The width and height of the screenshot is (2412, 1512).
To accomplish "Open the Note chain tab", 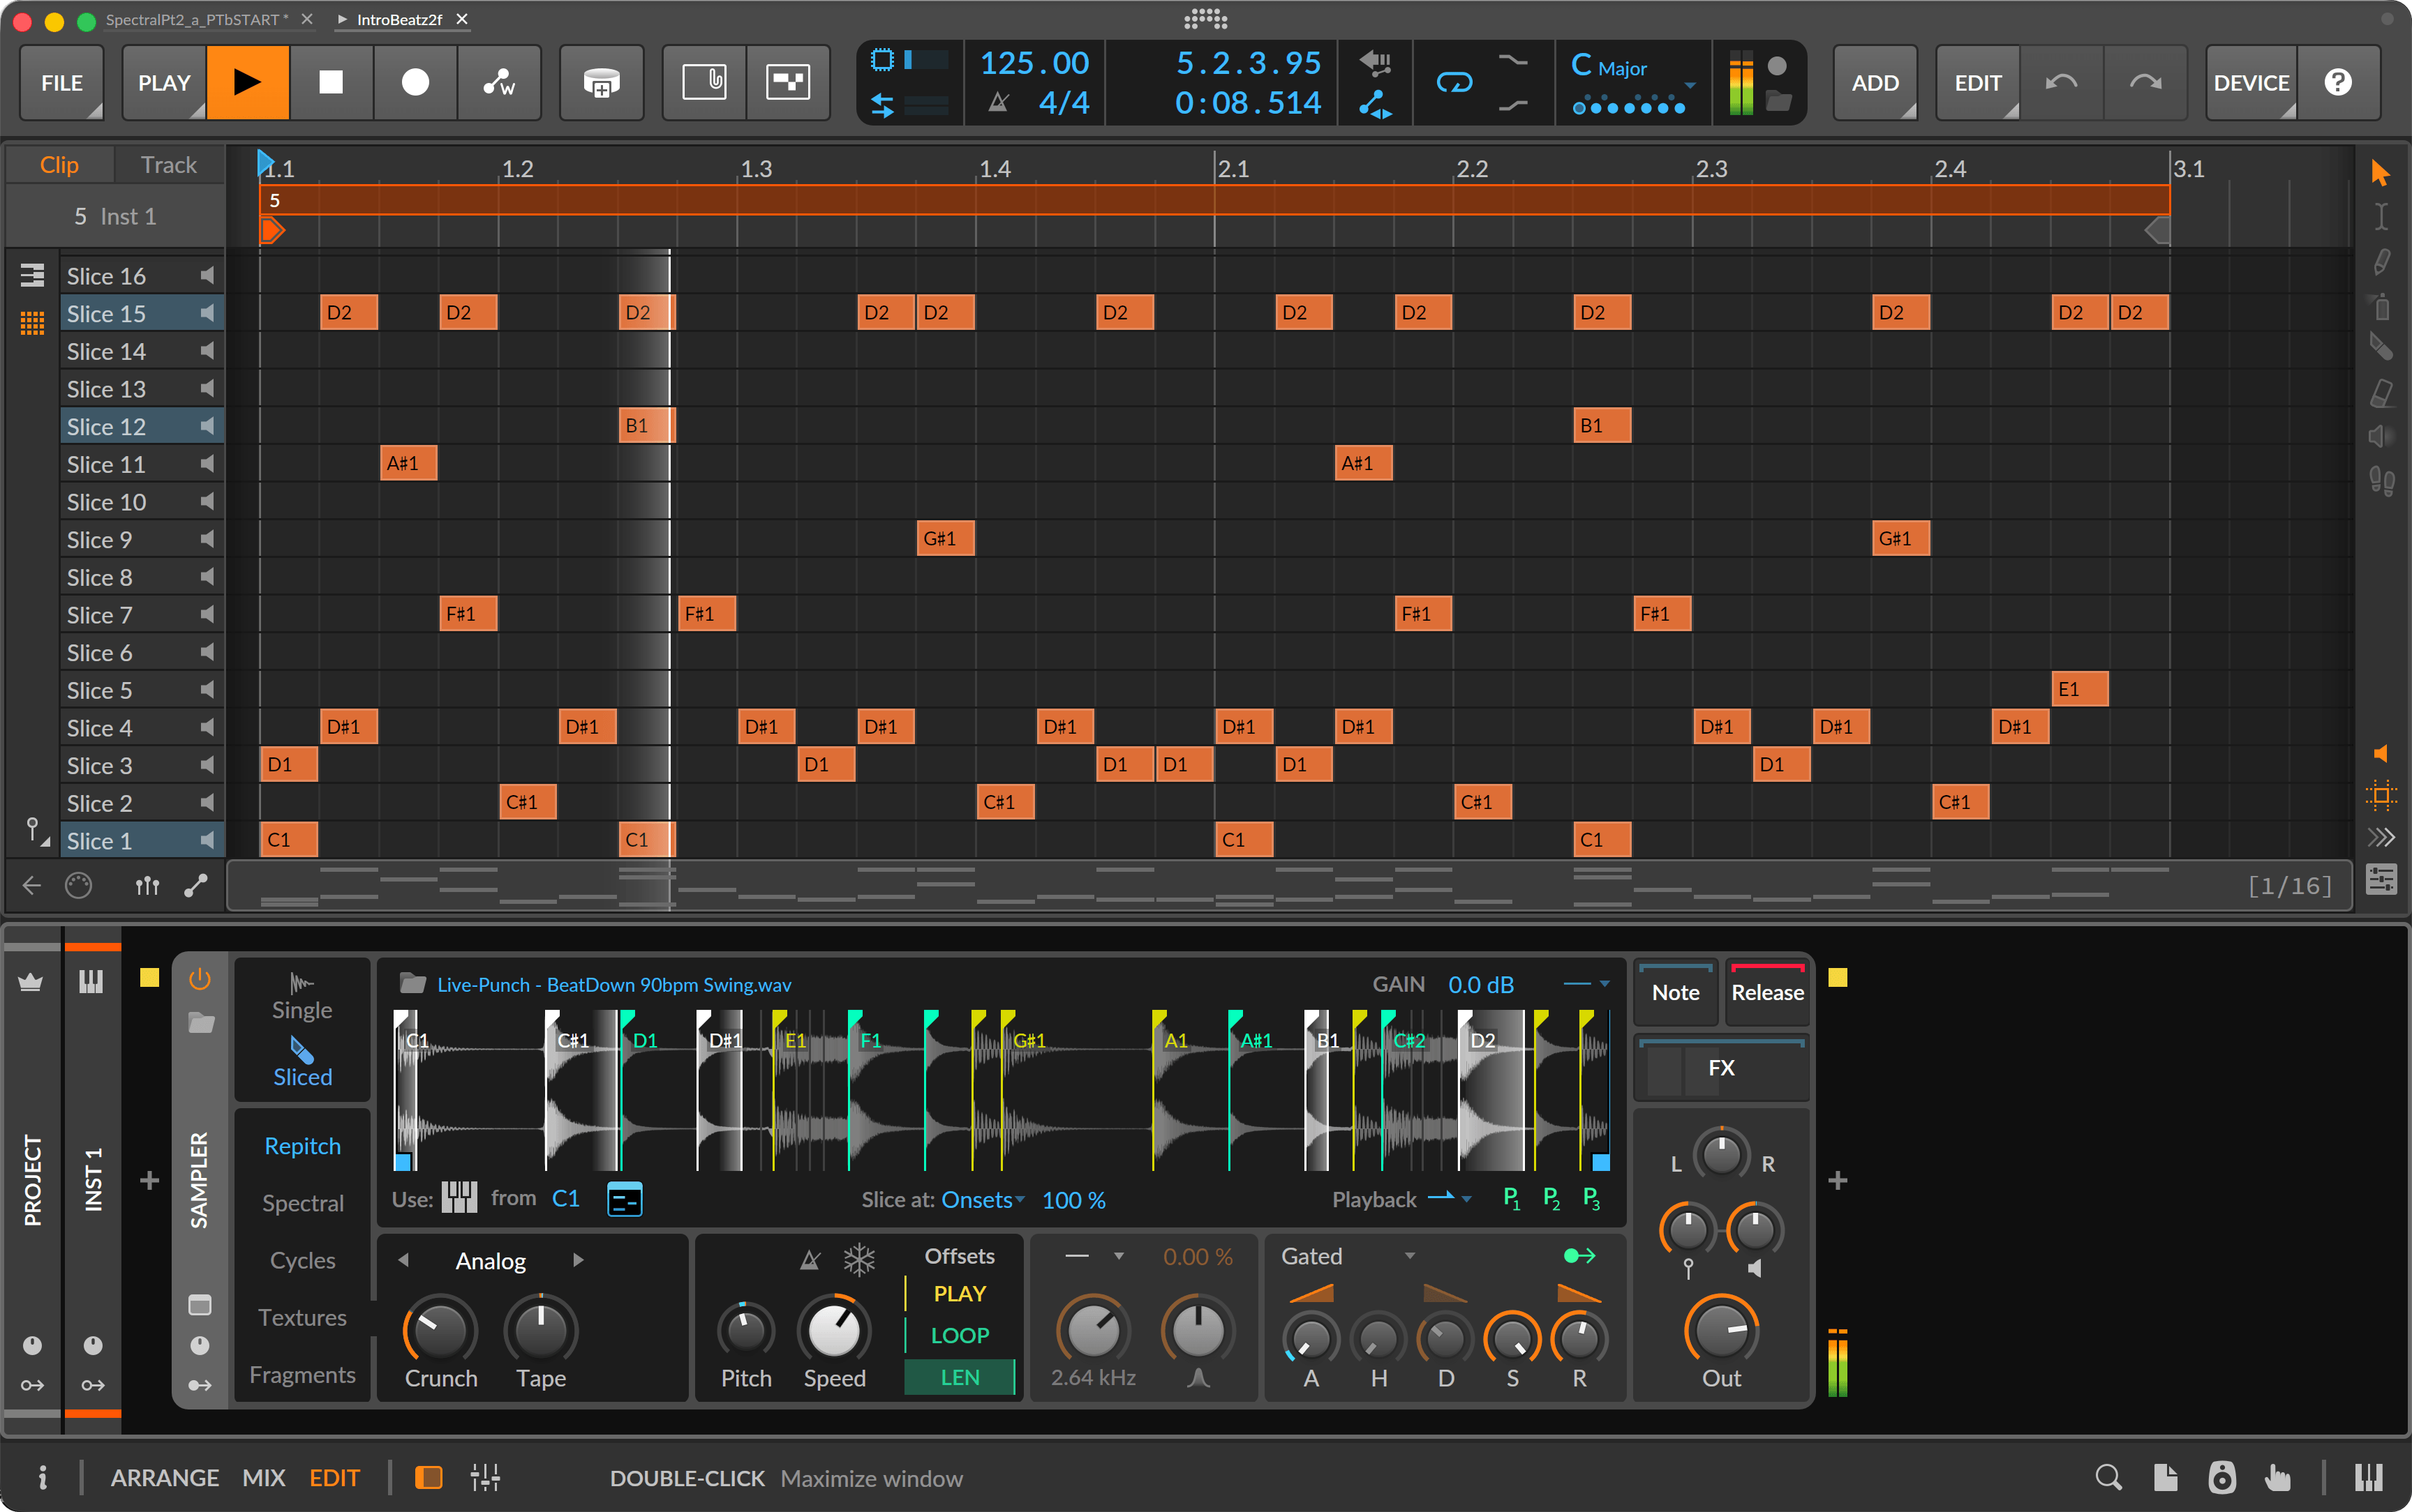I will [1676, 992].
